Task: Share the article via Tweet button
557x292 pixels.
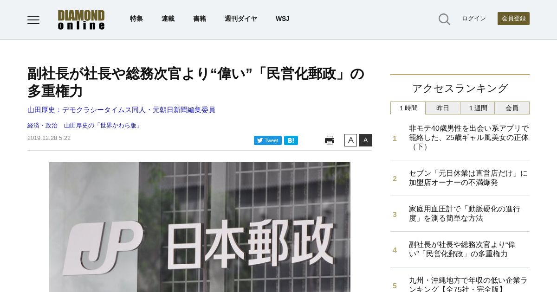Action: pos(268,140)
